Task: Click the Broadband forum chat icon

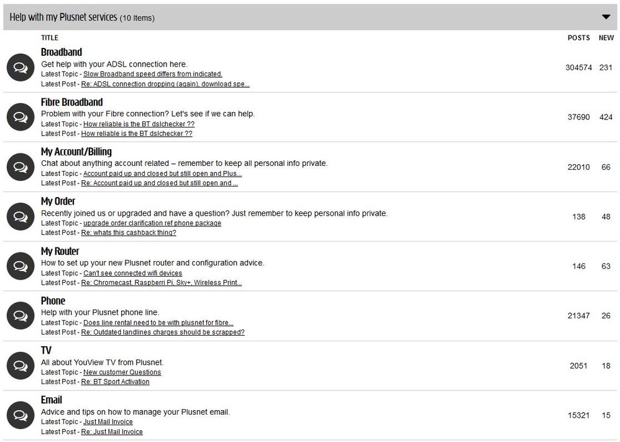Action: [x=20, y=67]
